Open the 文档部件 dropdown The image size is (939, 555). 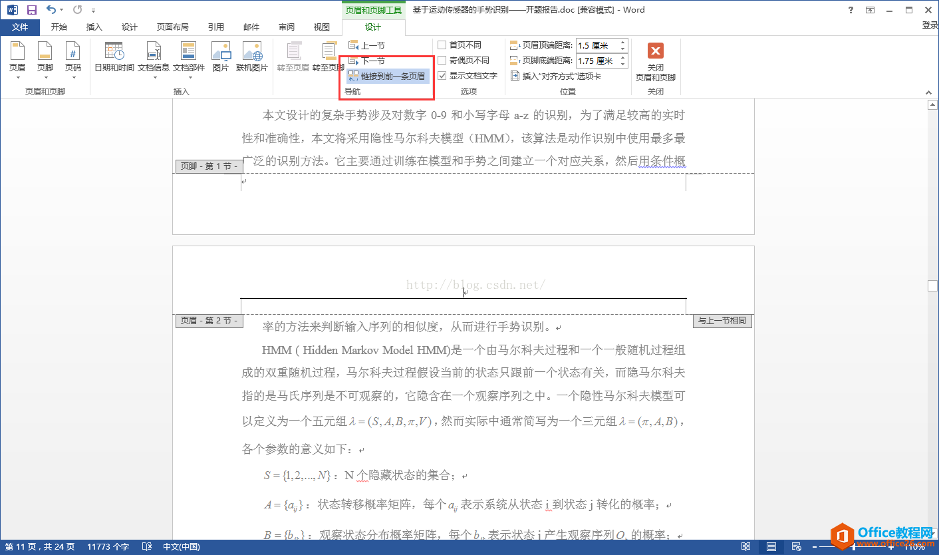pyautogui.click(x=189, y=60)
